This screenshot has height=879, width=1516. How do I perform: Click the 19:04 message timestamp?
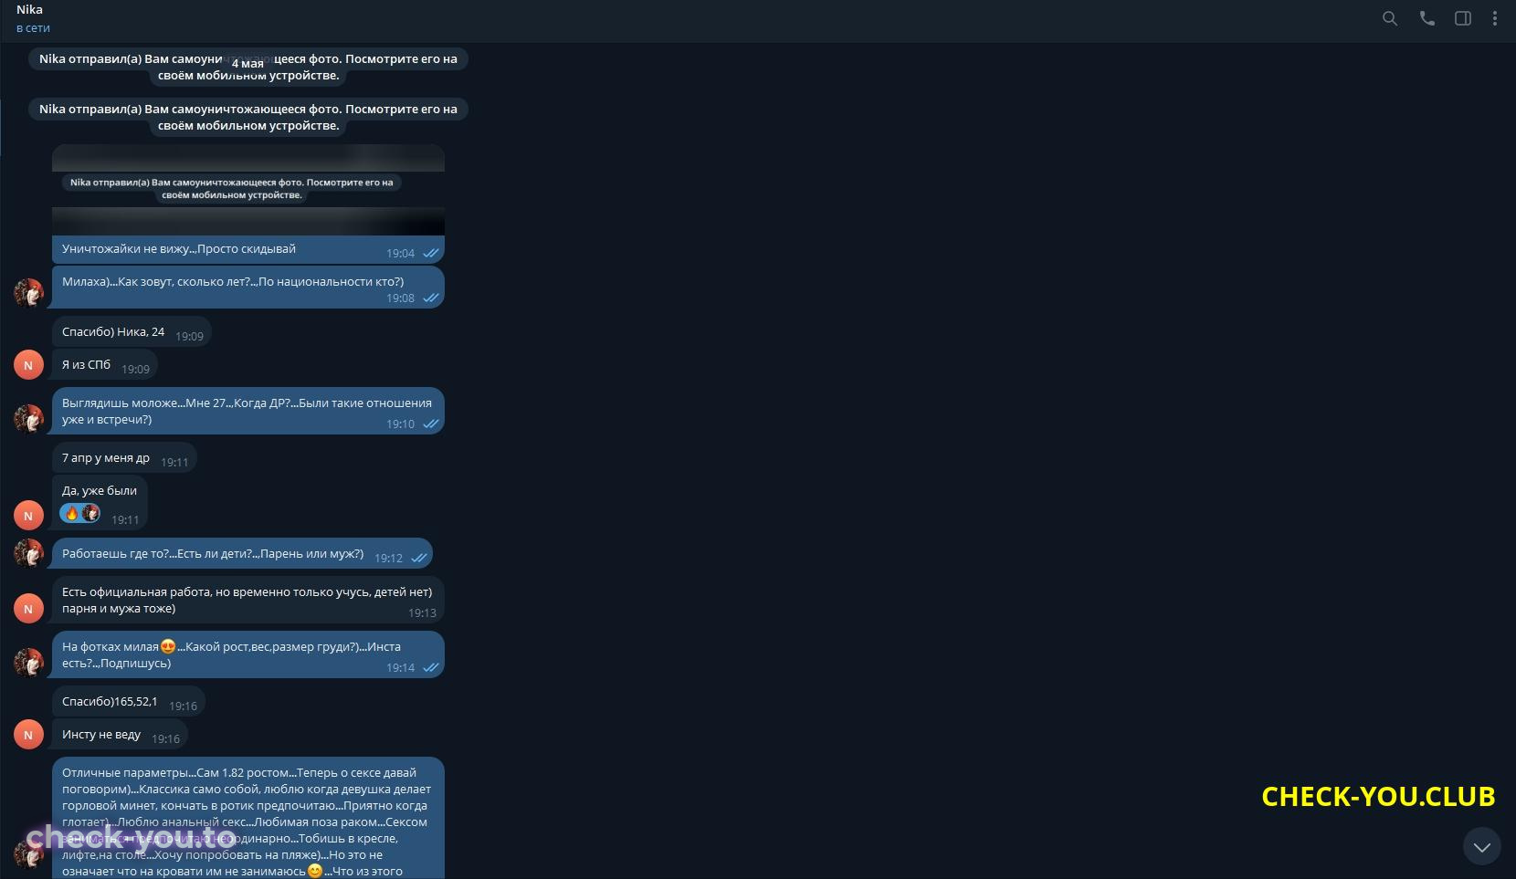coord(400,254)
